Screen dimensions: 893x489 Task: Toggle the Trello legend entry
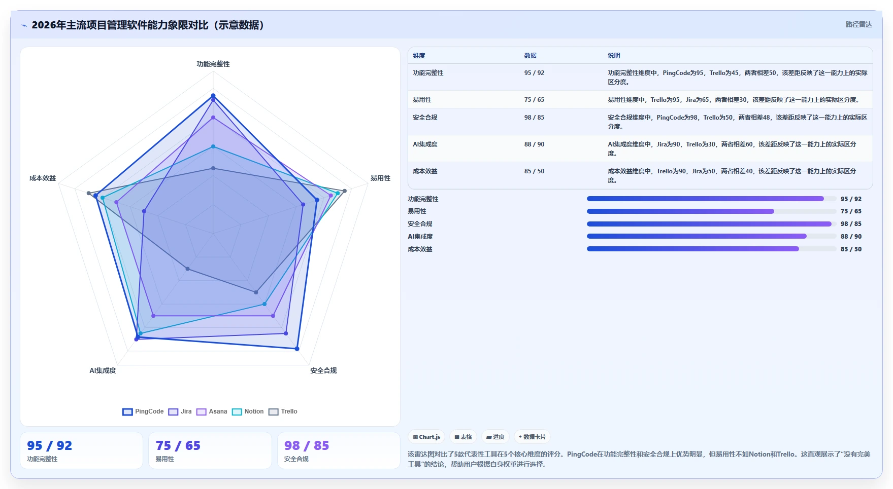(283, 411)
